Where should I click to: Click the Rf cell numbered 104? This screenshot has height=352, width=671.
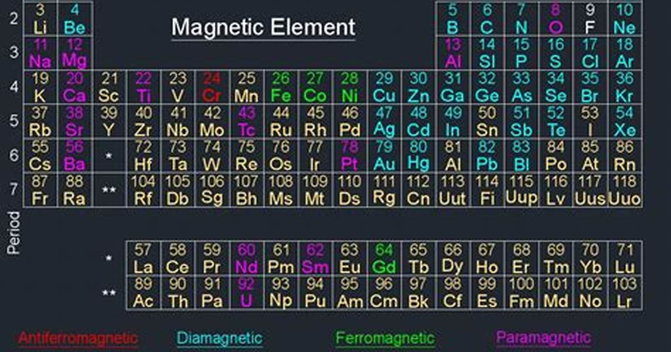point(144,190)
